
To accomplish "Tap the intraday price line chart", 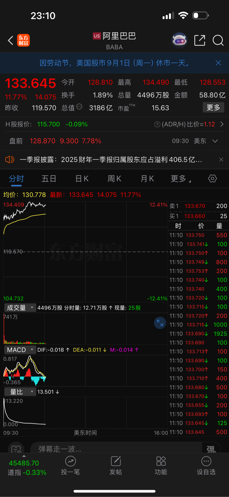I will [x=85, y=252].
